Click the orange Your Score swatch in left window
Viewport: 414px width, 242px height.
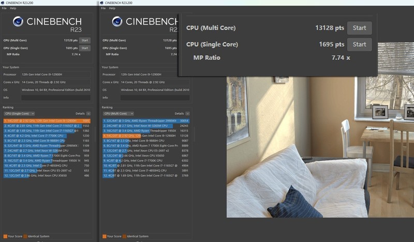[x=5, y=236]
